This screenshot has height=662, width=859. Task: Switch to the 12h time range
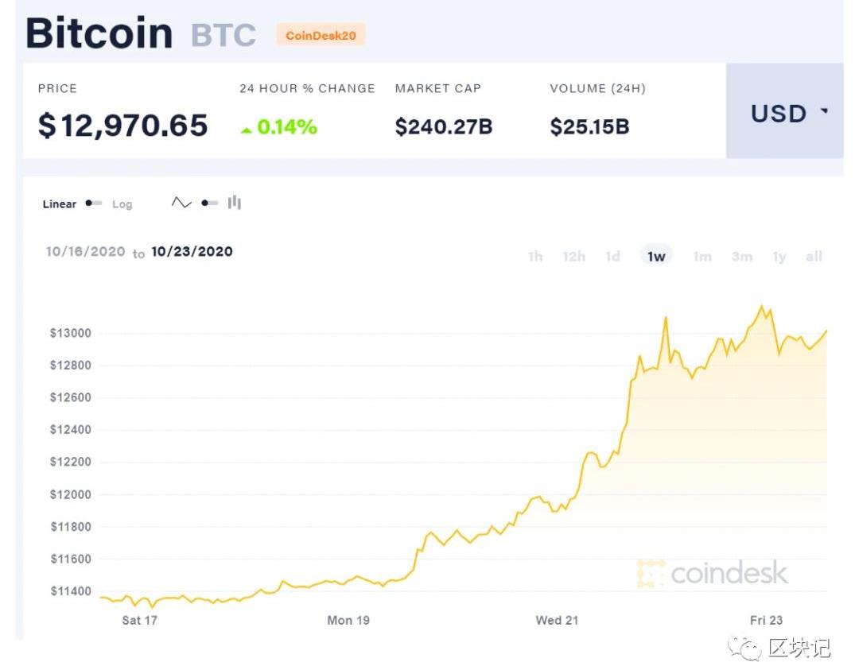573,256
